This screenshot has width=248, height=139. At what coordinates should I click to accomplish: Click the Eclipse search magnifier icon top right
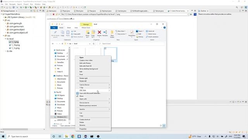pyautogui.click(x=237, y=7)
